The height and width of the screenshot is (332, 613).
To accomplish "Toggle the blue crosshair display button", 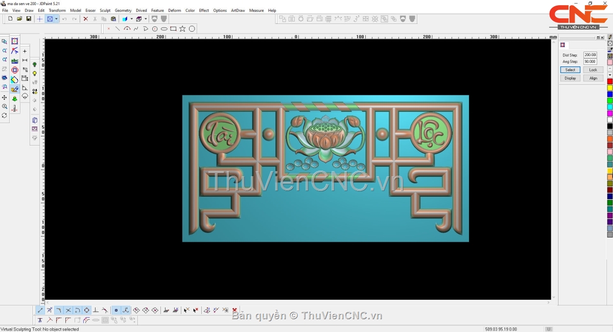I will click(40, 19).
